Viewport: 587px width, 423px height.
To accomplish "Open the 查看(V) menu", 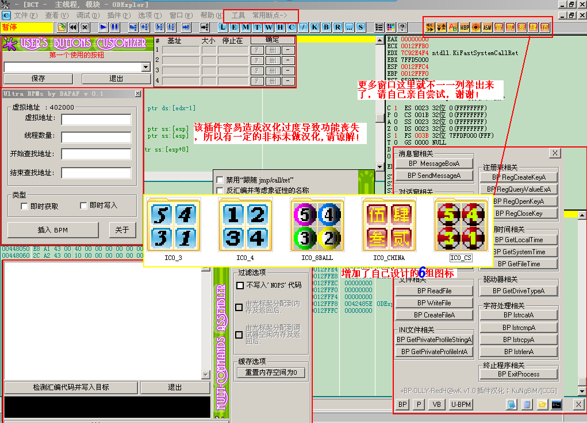I will click(x=56, y=15).
